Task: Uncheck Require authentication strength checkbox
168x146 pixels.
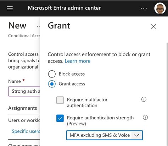Action: click(x=60, y=118)
